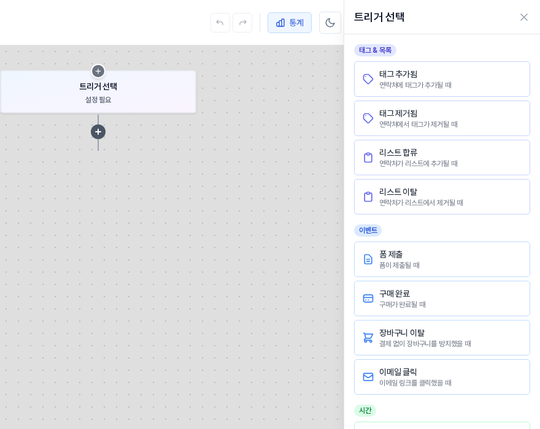Choose the 장바구니 이탈 trigger
Viewport: 540px width, 429px height.
coord(442,338)
